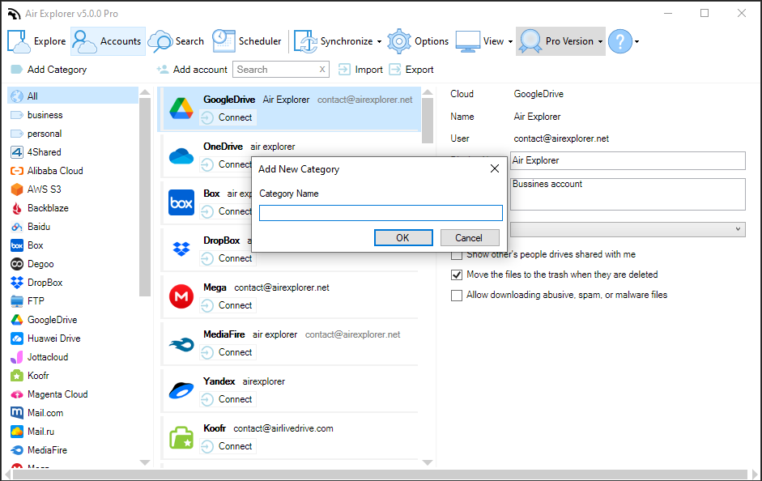Connect the Koofr account
The height and width of the screenshot is (481, 762).
point(228,446)
